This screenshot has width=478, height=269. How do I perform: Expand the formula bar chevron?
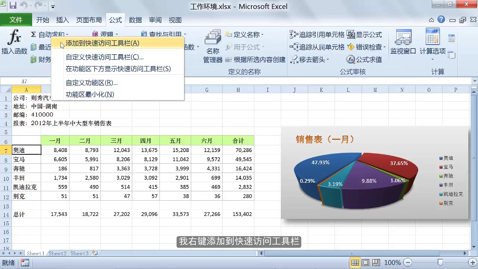475,81
